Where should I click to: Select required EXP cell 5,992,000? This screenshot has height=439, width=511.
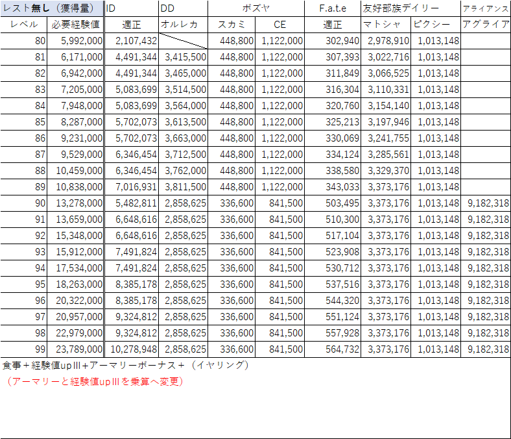click(75, 41)
